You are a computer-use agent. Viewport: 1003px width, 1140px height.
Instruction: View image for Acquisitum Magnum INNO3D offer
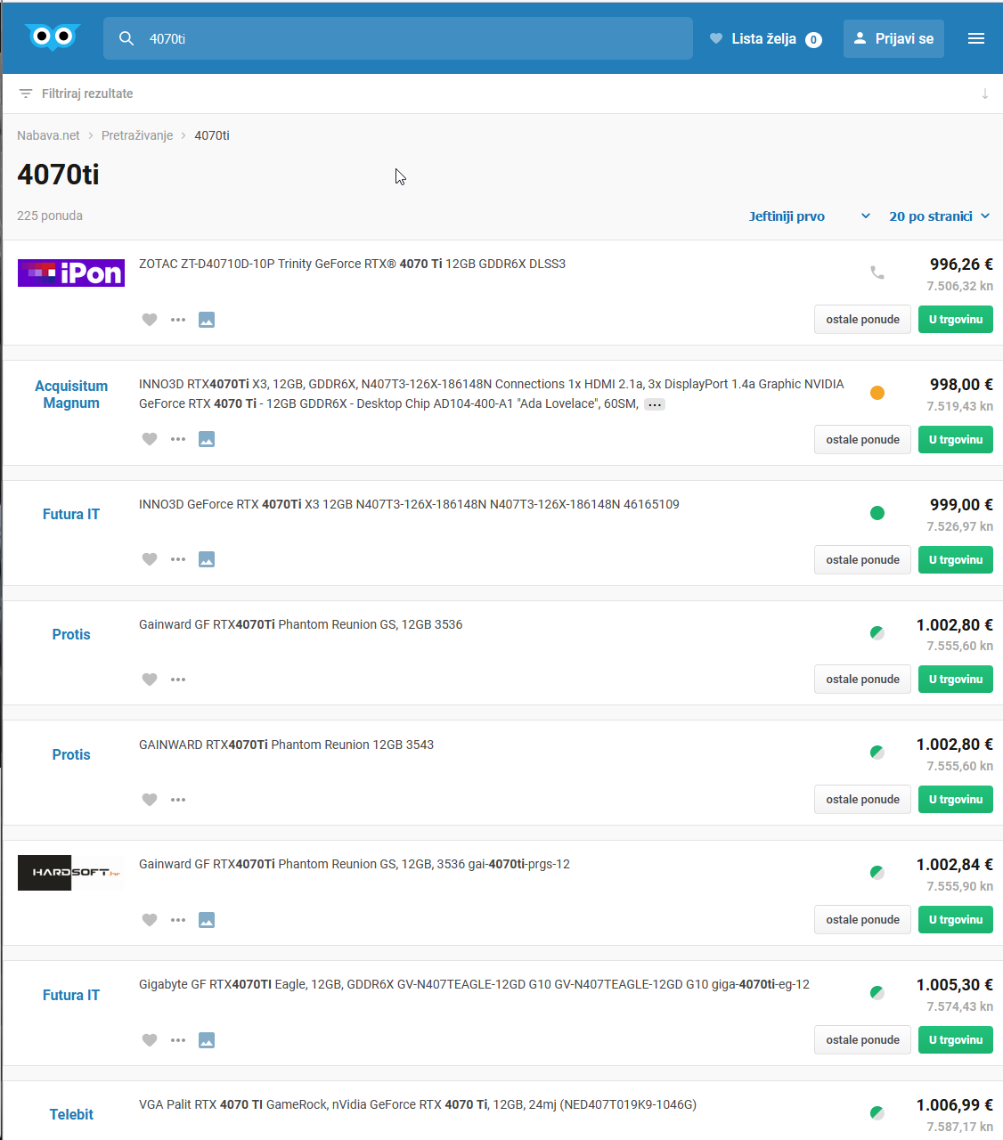pos(207,439)
